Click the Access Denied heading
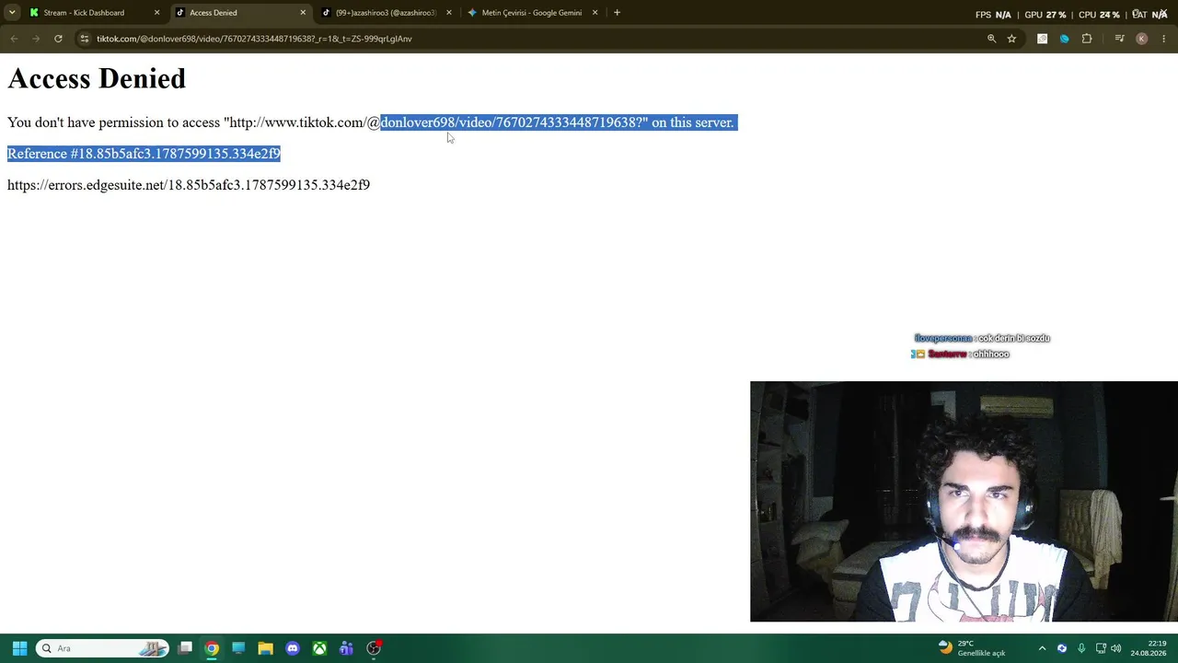 tap(97, 79)
